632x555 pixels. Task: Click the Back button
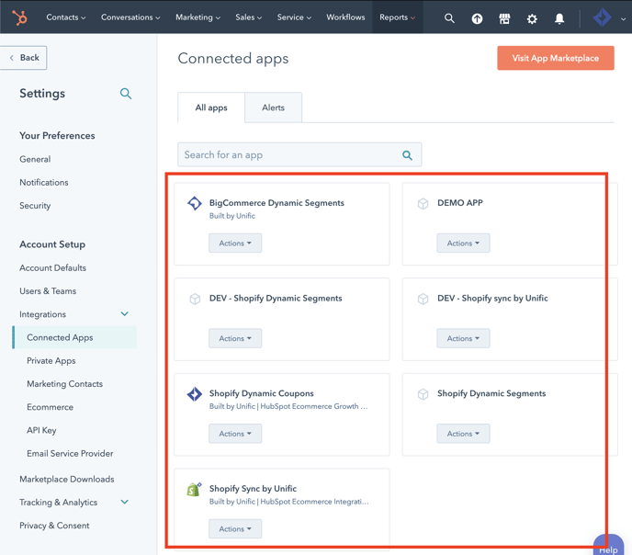pos(23,58)
